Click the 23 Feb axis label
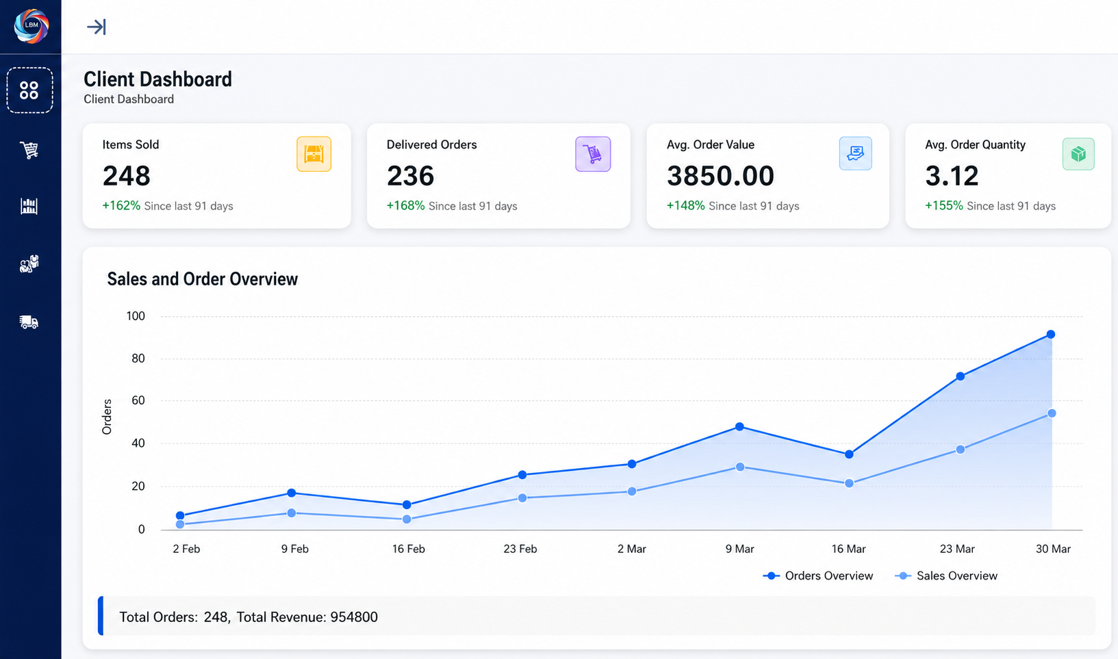The width and height of the screenshot is (1118, 659). tap(520, 549)
